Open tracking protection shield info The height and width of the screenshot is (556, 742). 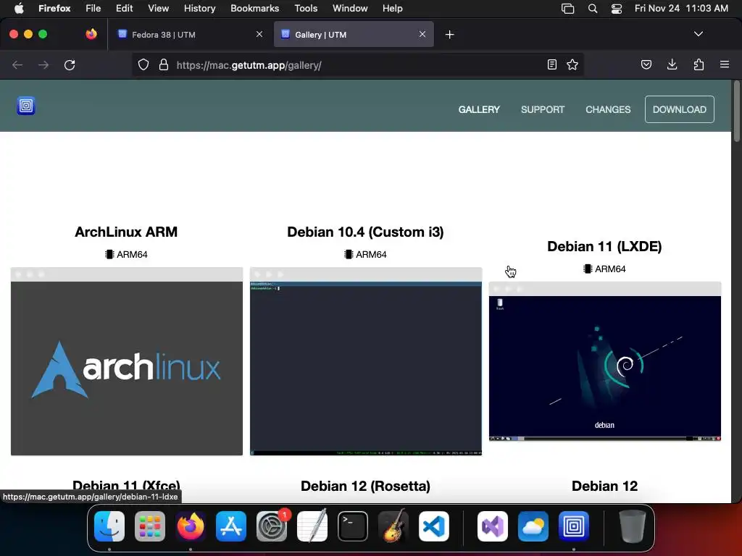[143, 64]
